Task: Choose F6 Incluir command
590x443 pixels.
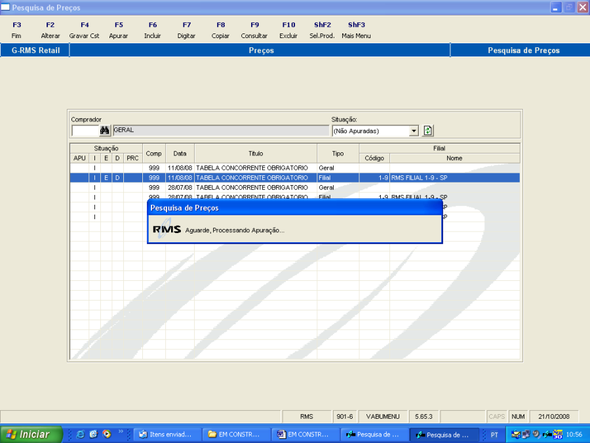Action: pyautogui.click(x=152, y=30)
